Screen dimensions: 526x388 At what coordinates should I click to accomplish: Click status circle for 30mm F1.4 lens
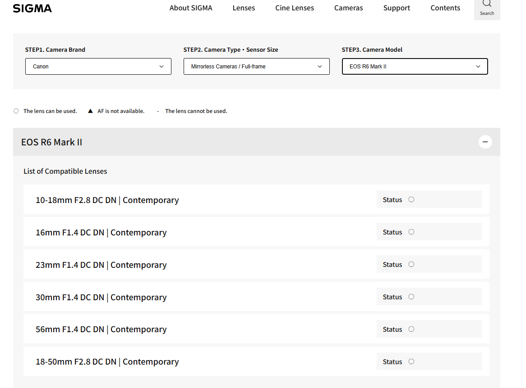(411, 297)
